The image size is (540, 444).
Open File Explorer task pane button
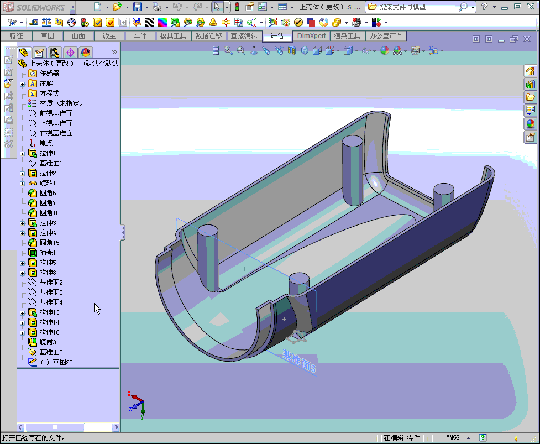[x=531, y=97]
